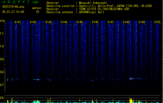This screenshot has height=103, width=163.
Task: Click the kHz axis unit label
Action: [x=2, y=21]
